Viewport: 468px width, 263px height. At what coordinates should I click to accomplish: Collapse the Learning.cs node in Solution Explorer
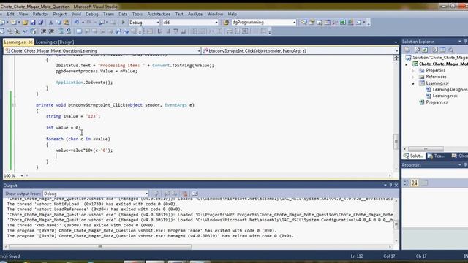[413, 83]
